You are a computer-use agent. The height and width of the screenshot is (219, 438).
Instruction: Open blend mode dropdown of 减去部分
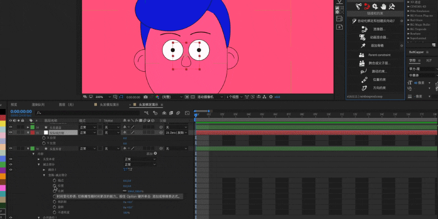click(140, 164)
